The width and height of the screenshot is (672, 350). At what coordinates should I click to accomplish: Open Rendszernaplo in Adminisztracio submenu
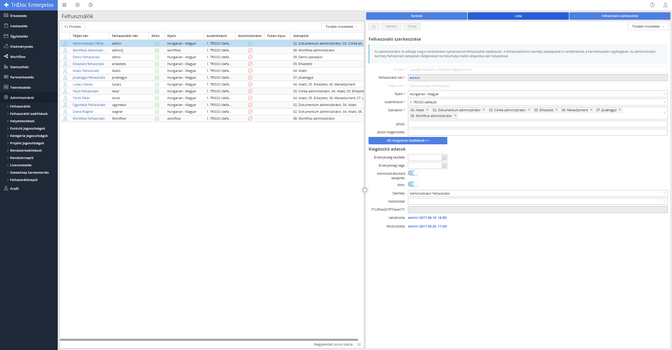tap(22, 158)
